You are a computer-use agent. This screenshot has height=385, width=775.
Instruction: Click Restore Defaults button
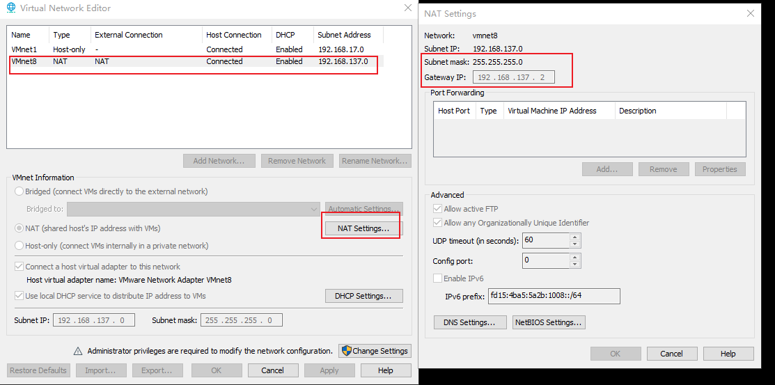click(x=38, y=370)
